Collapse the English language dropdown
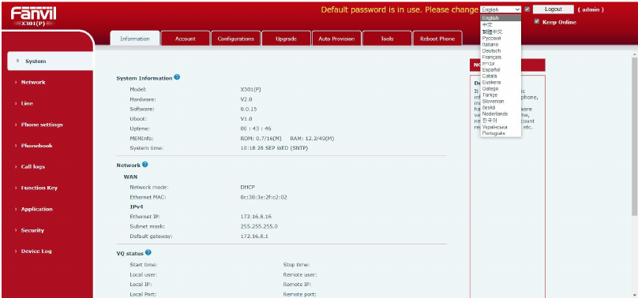 pos(501,9)
